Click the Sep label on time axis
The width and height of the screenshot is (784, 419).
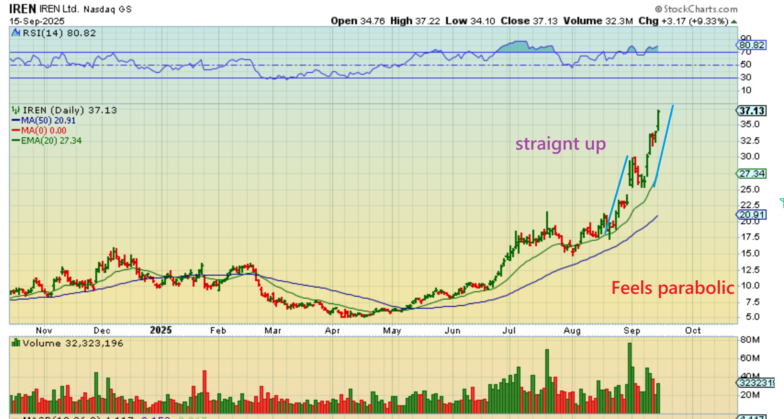(631, 330)
